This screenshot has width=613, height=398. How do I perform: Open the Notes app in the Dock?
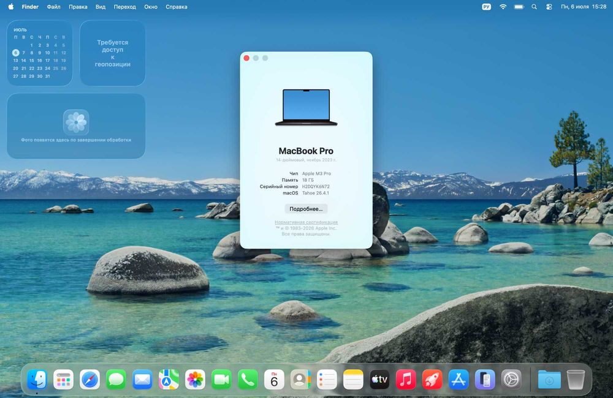tap(353, 379)
